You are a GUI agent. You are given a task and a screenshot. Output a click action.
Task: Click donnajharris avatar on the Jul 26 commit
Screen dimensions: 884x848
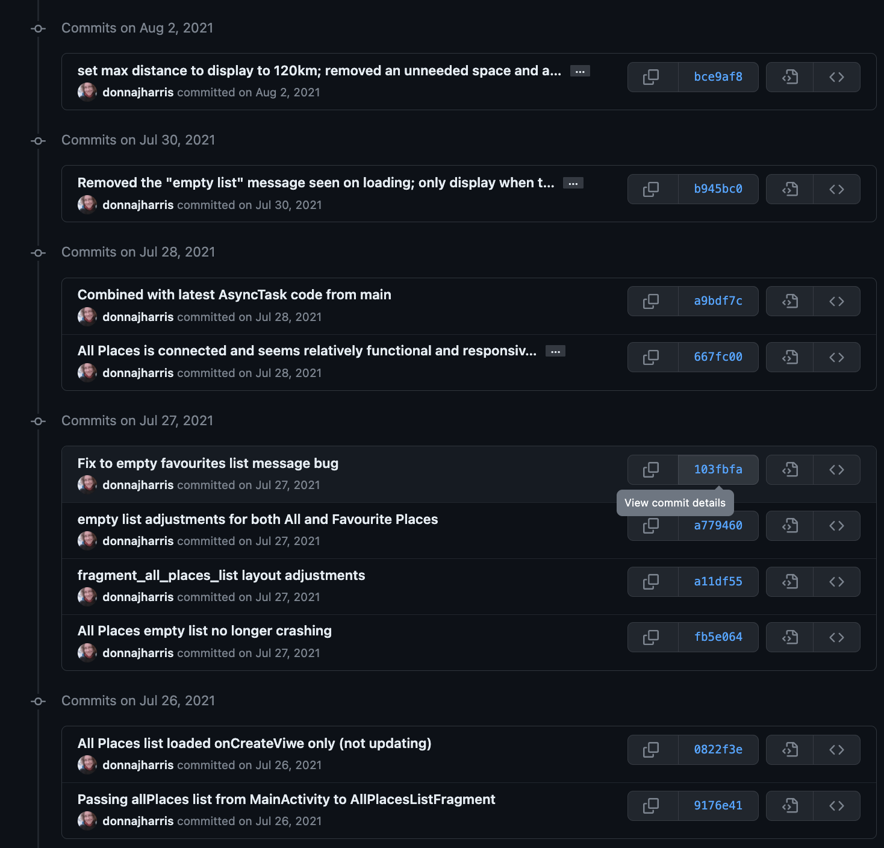point(87,764)
